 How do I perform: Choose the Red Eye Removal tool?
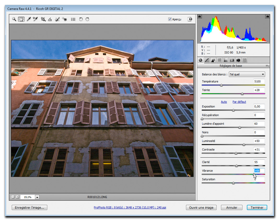pos(65,19)
